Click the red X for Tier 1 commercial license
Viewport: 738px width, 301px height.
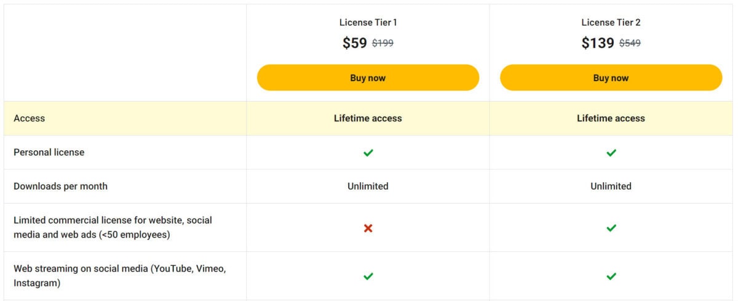click(x=368, y=228)
